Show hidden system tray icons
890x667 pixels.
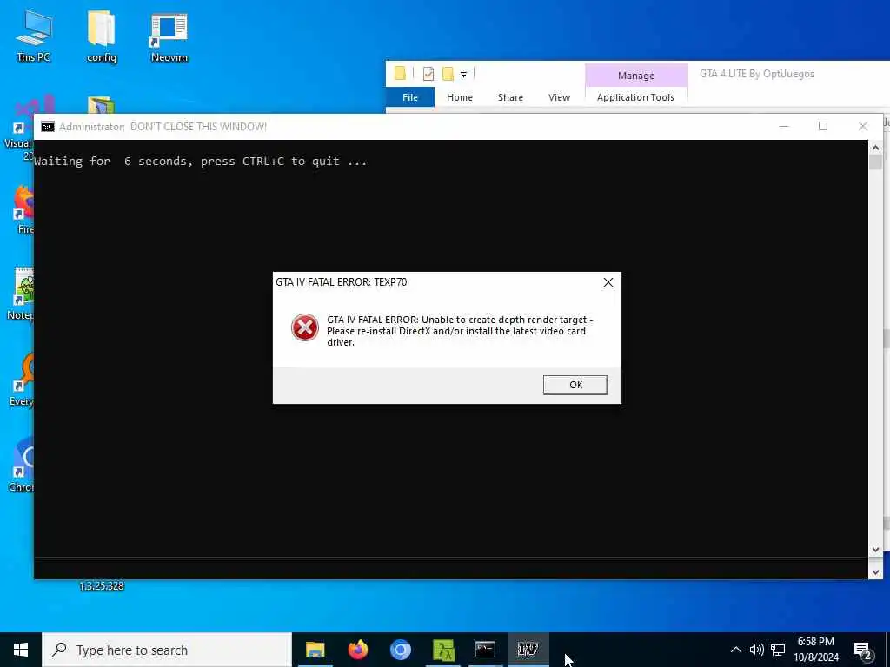point(735,650)
